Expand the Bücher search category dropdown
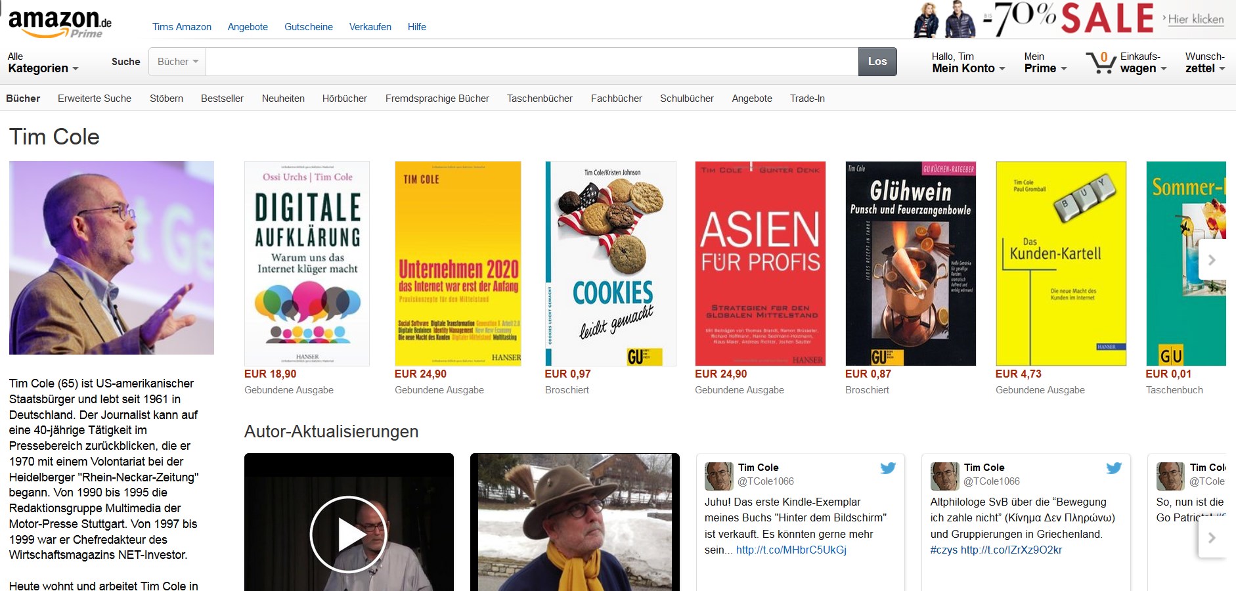 click(x=177, y=62)
